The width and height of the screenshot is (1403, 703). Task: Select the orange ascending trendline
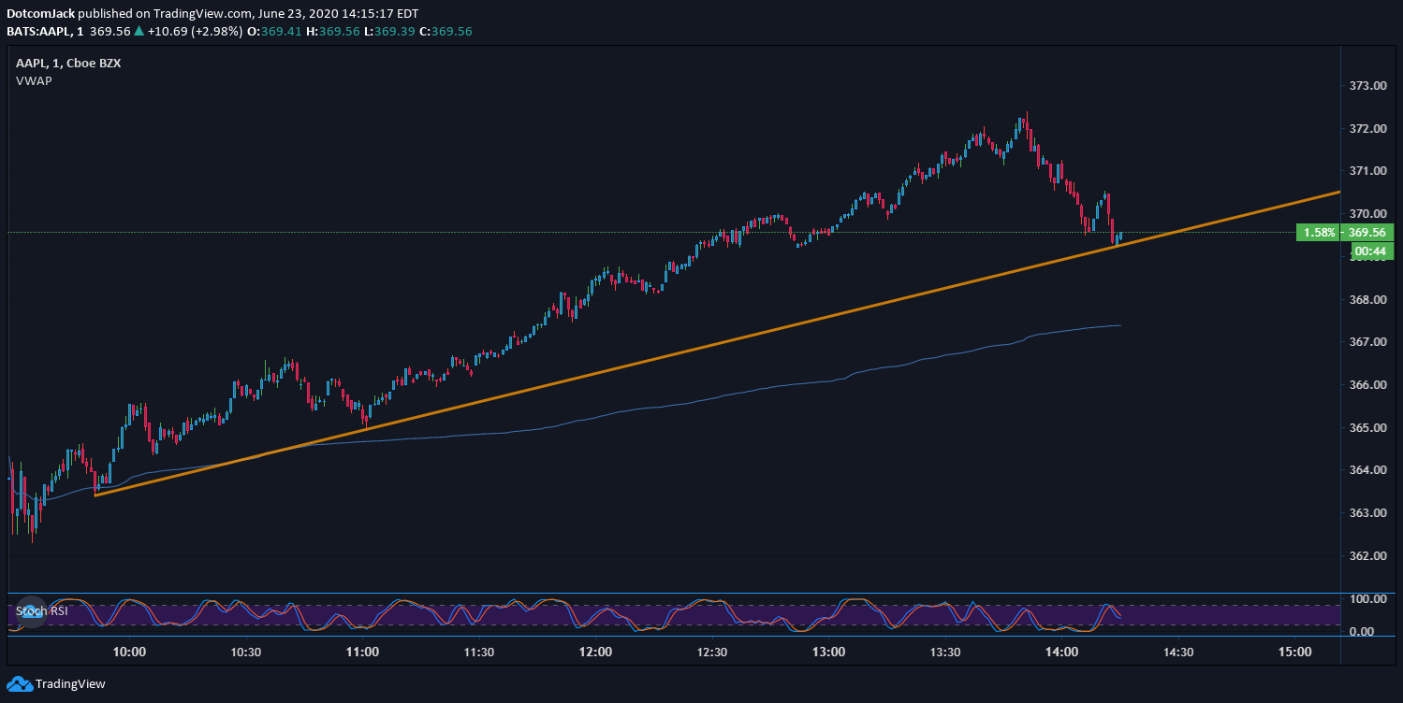coord(718,343)
